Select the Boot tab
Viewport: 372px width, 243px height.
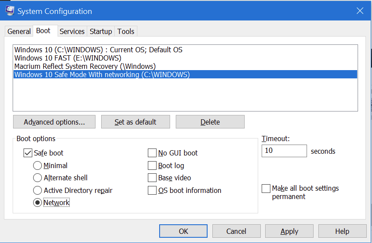click(x=45, y=31)
